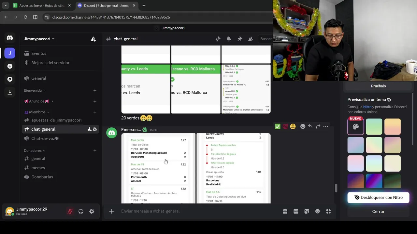Add a server with plus icon
The height and width of the screenshot is (234, 417).
(10, 66)
